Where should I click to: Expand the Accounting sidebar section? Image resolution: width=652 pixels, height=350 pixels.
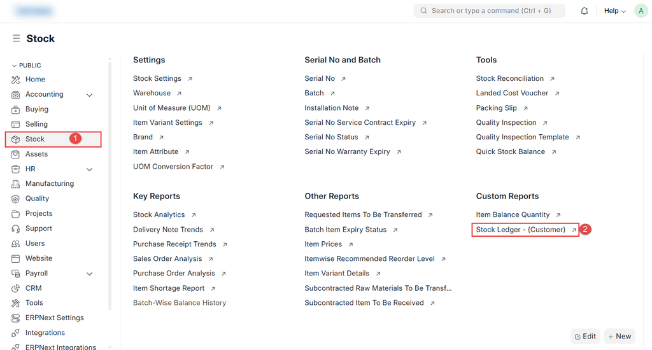tap(89, 95)
